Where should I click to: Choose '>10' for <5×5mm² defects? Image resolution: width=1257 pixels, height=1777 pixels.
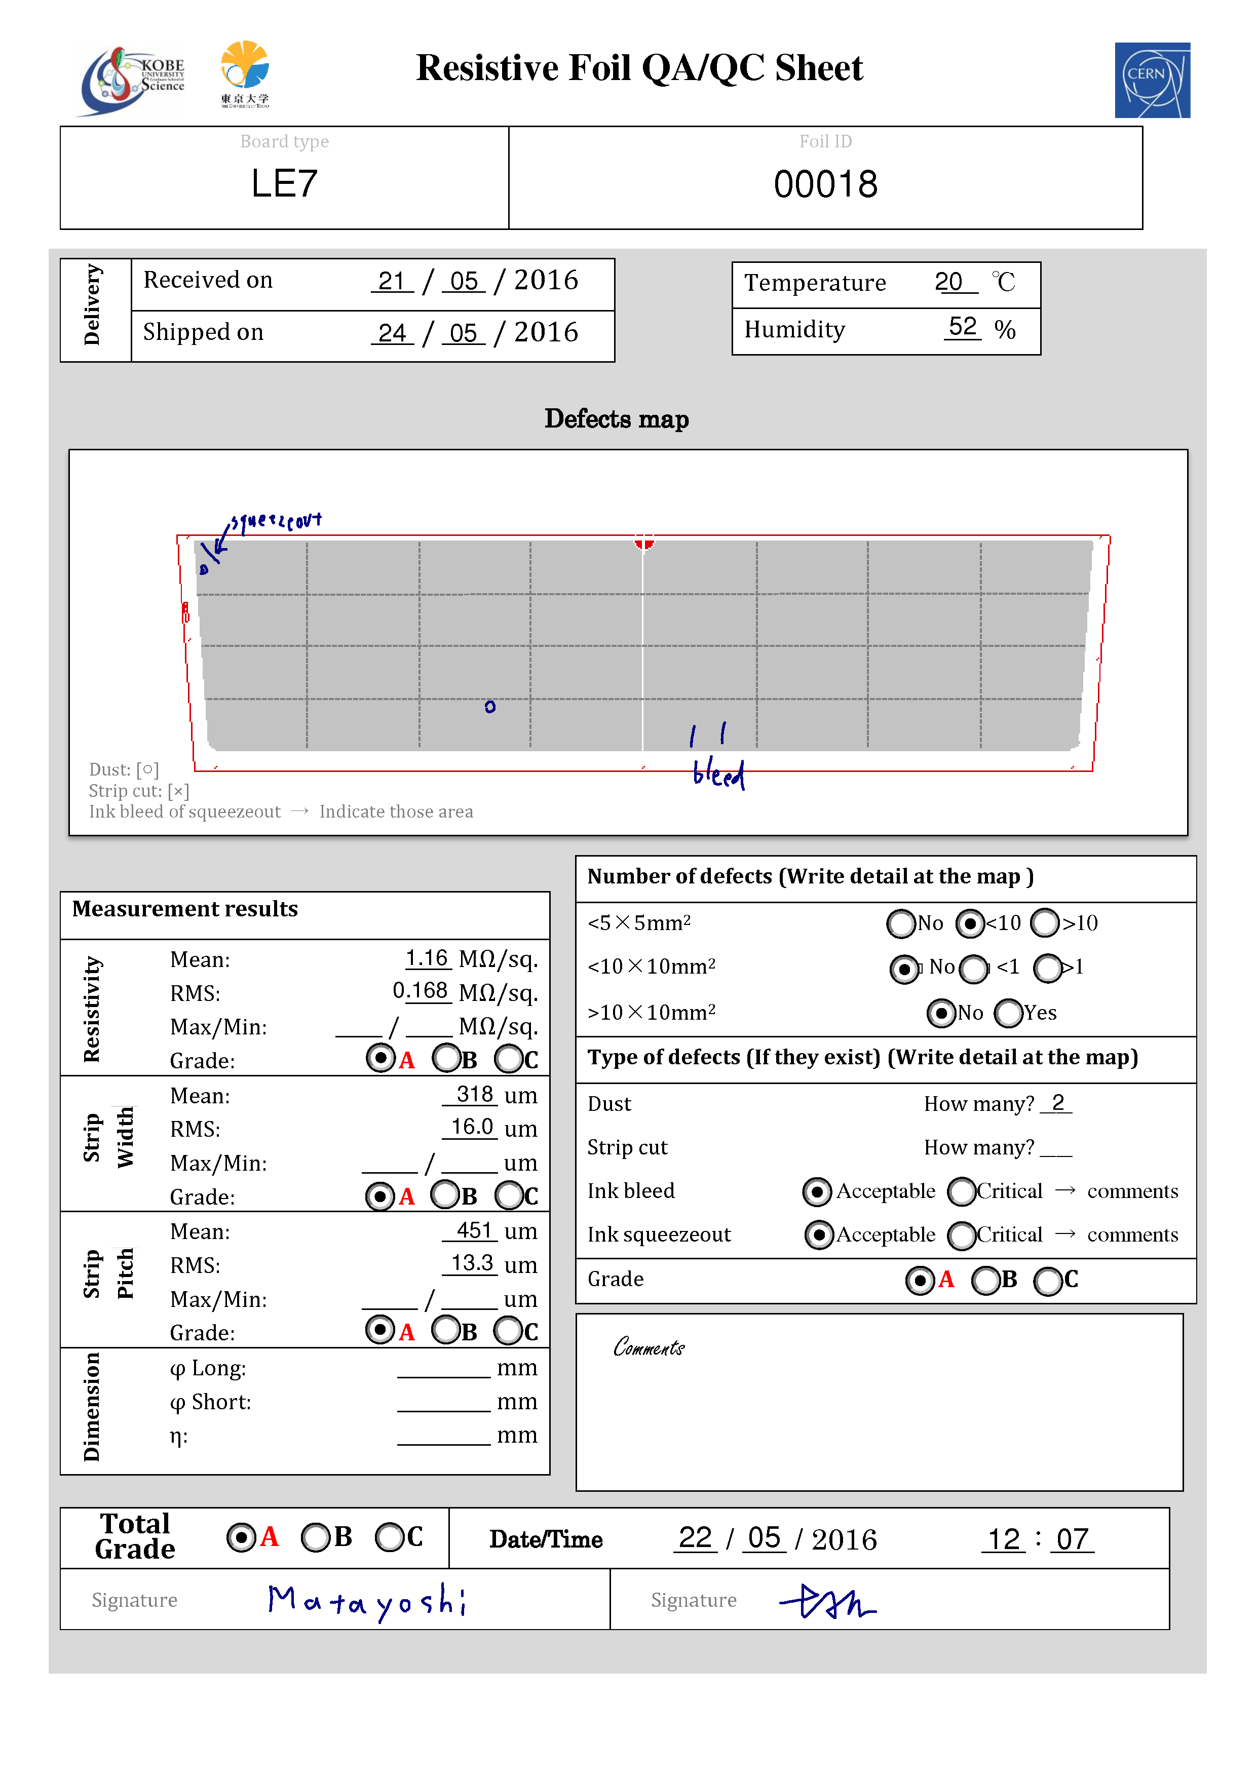(1046, 922)
